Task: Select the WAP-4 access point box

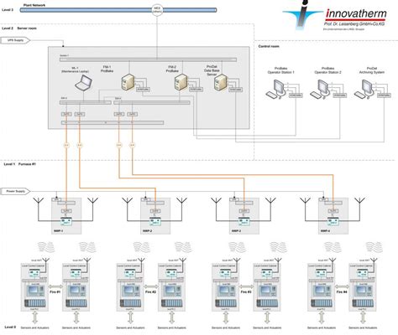Action: pos(333,216)
